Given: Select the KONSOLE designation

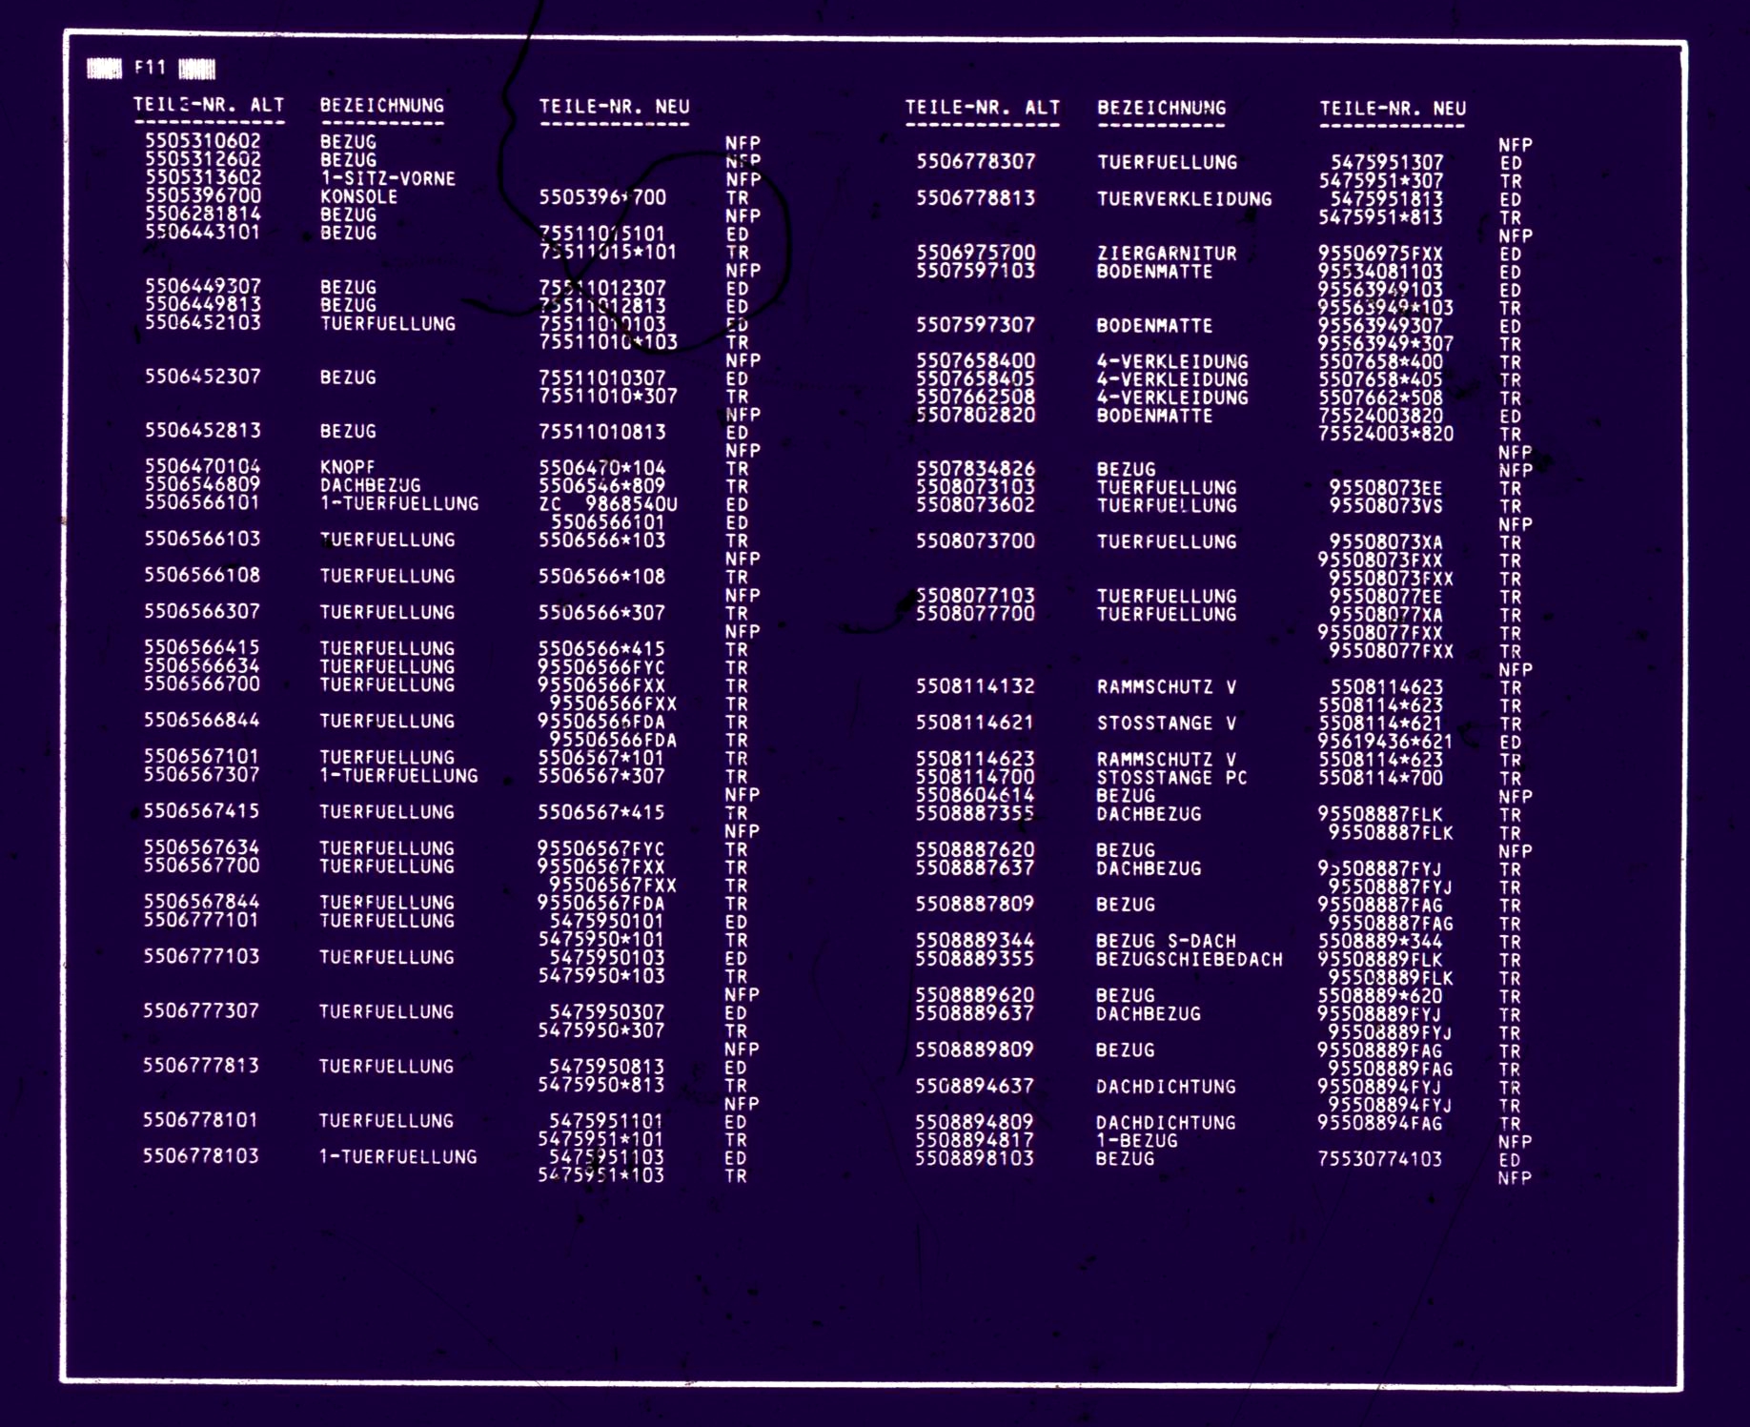Looking at the screenshot, I should [359, 196].
